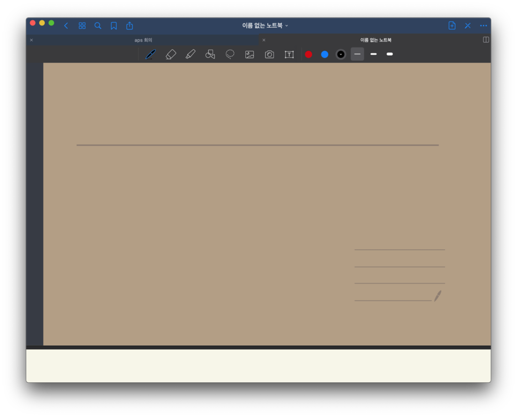The height and width of the screenshot is (417, 517).
Task: Insert an image with the Image tool
Action: [250, 54]
